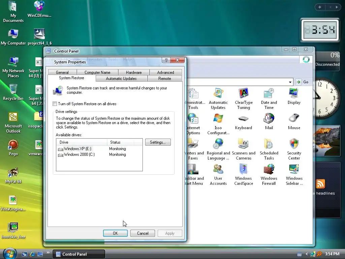Launch Microsoft Outlook desktop shortcut
Image resolution: width=345 pixels, height=259 pixels.
click(13, 123)
